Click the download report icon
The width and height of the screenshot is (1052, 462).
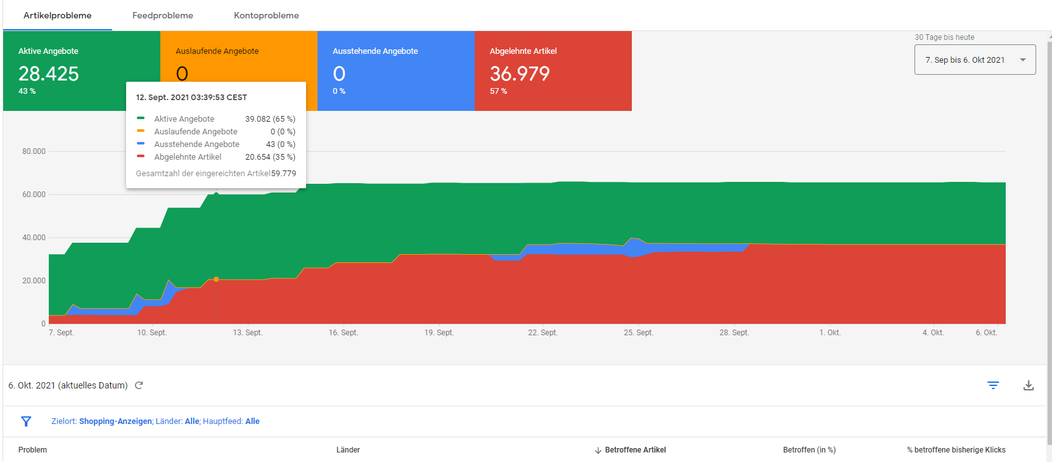click(1029, 385)
